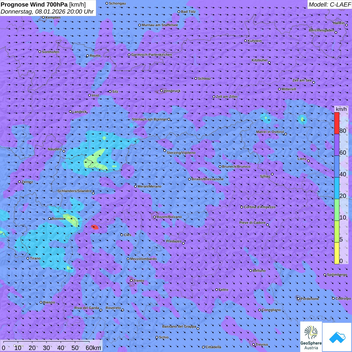Click the Bruneck/Brunico label
This screenshot has width=352, height=352.
click(236, 166)
